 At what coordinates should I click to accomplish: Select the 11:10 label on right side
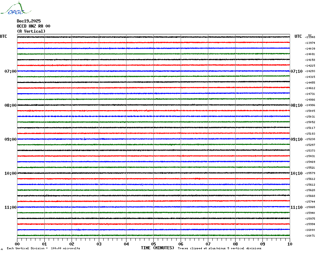296,207
